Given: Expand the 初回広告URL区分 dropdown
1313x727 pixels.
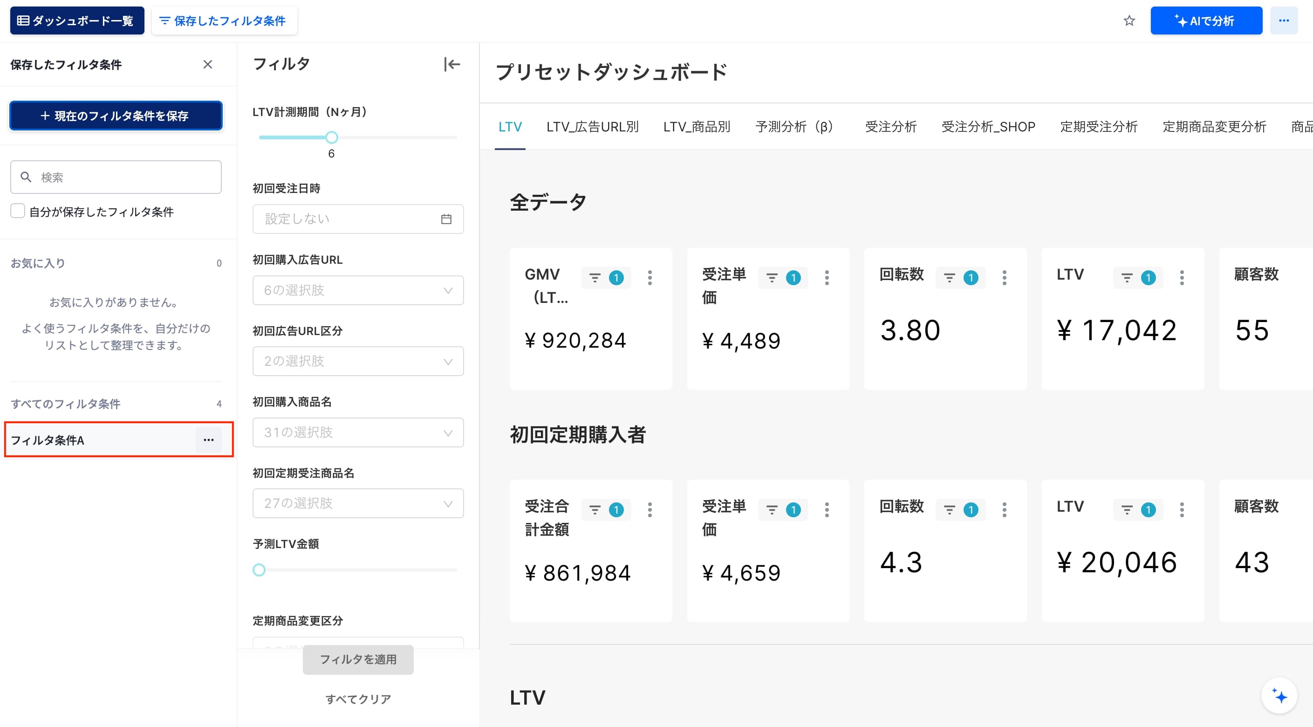Looking at the screenshot, I should pyautogui.click(x=358, y=362).
